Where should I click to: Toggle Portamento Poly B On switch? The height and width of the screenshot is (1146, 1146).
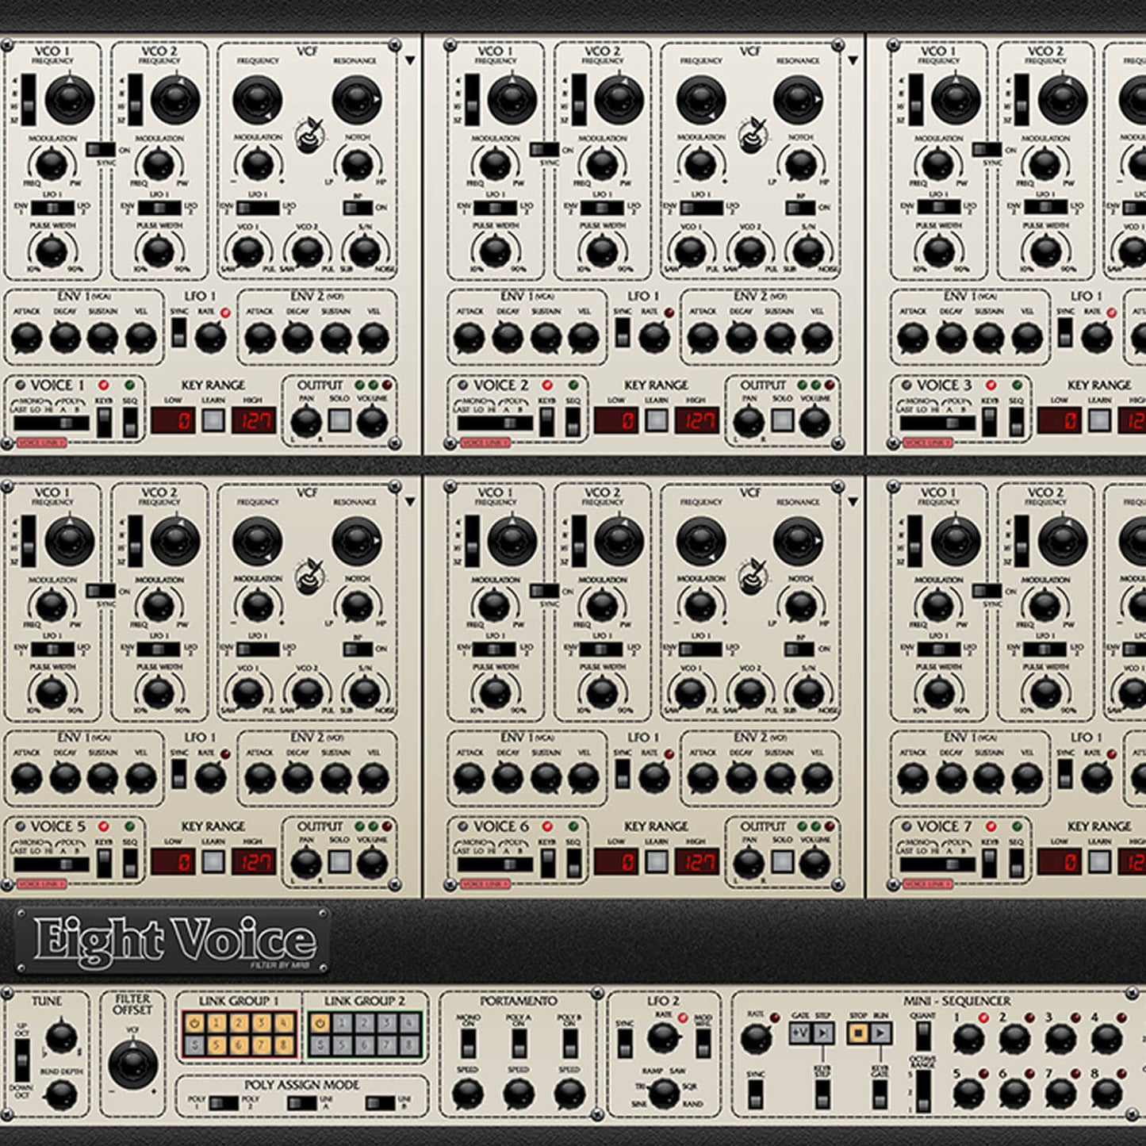click(x=569, y=1044)
